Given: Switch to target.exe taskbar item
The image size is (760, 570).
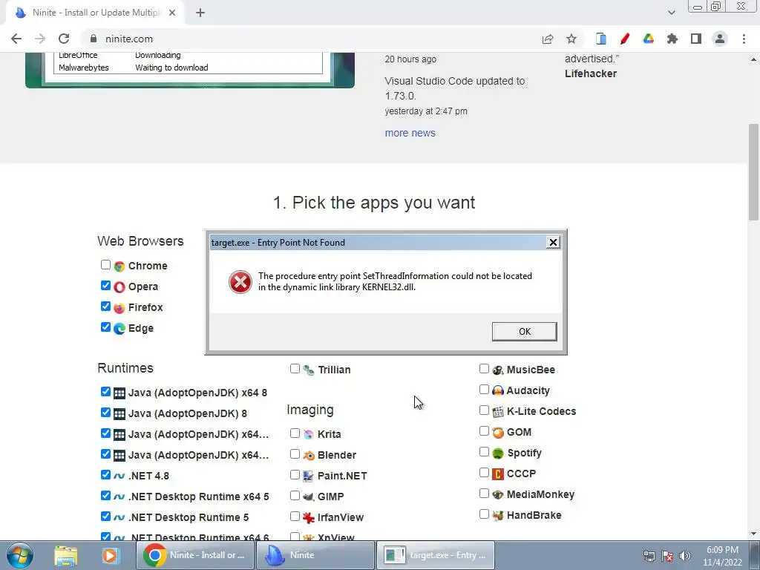Looking at the screenshot, I should tap(435, 555).
